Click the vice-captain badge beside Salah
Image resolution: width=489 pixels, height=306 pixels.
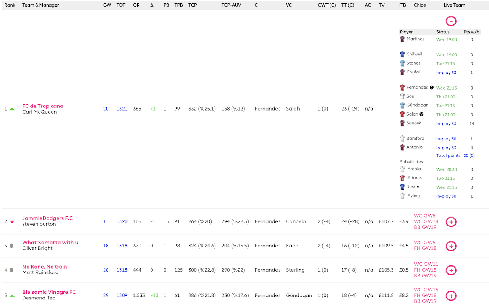[x=421, y=114]
